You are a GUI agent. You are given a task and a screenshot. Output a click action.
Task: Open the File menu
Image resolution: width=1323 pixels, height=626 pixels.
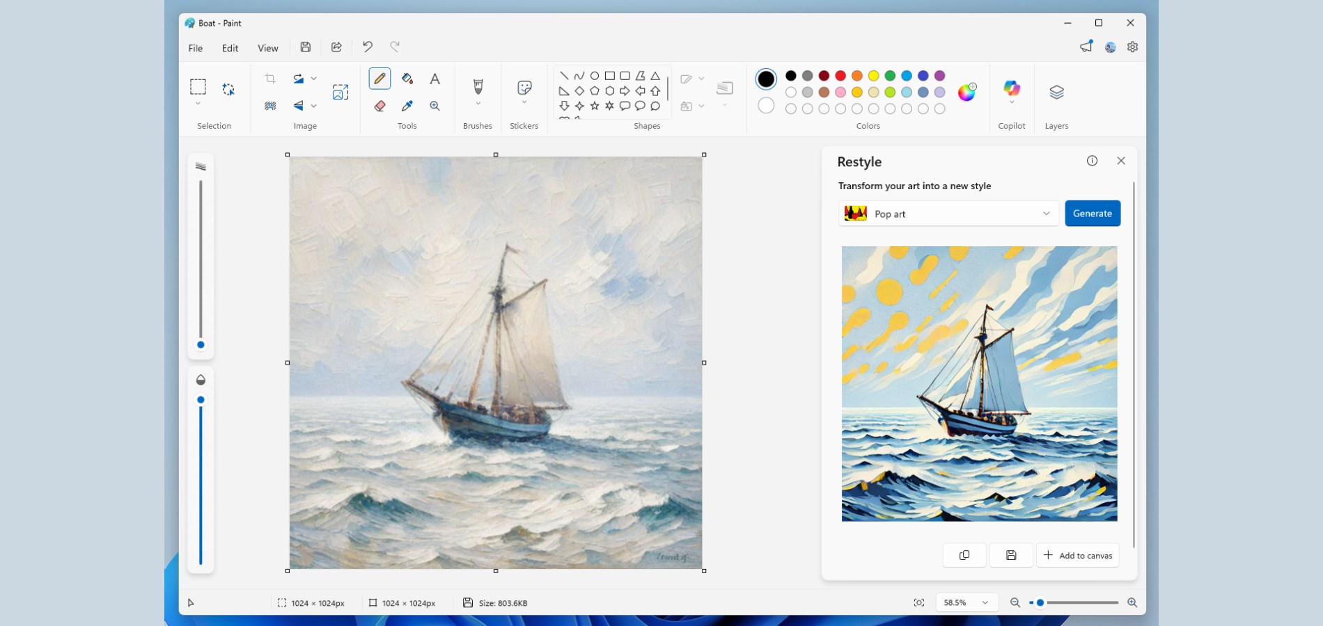point(195,47)
